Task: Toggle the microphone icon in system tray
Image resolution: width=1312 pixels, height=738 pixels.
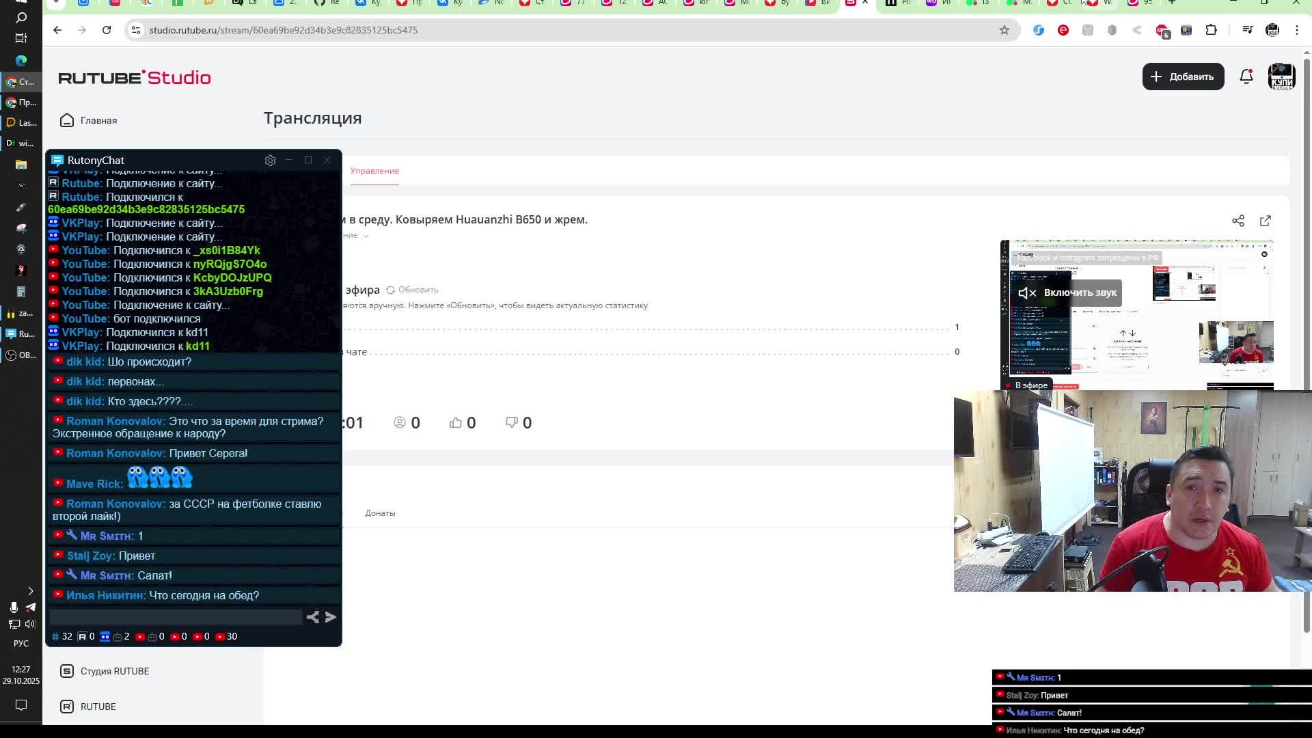Action: pos(13,607)
